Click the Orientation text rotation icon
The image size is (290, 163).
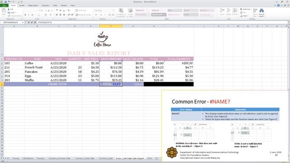pos(69,10)
